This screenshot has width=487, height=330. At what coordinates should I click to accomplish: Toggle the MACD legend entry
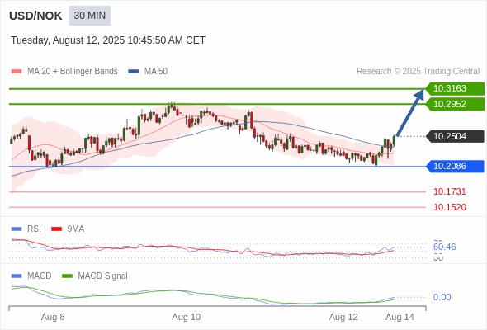pos(31,276)
